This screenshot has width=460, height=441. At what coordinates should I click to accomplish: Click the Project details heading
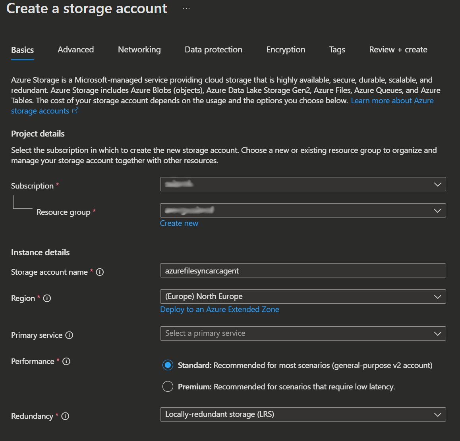[x=38, y=134]
